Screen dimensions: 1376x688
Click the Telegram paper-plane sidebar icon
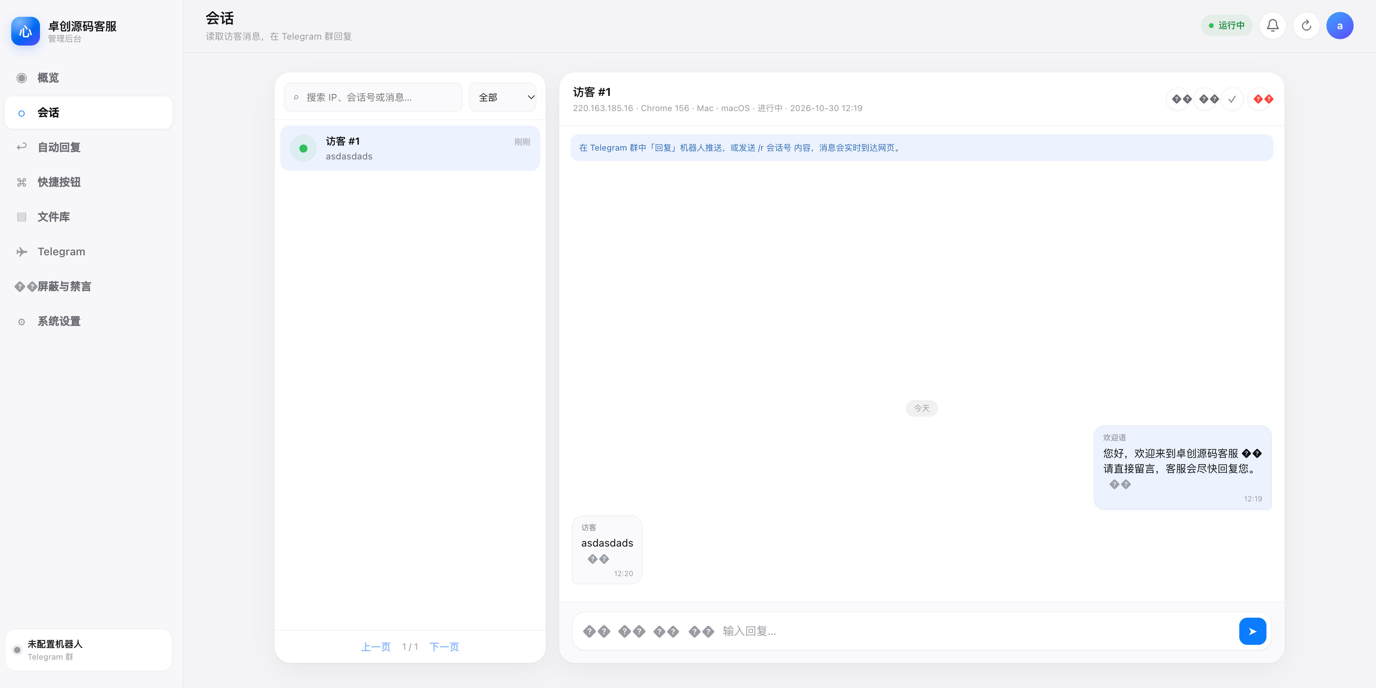(21, 252)
